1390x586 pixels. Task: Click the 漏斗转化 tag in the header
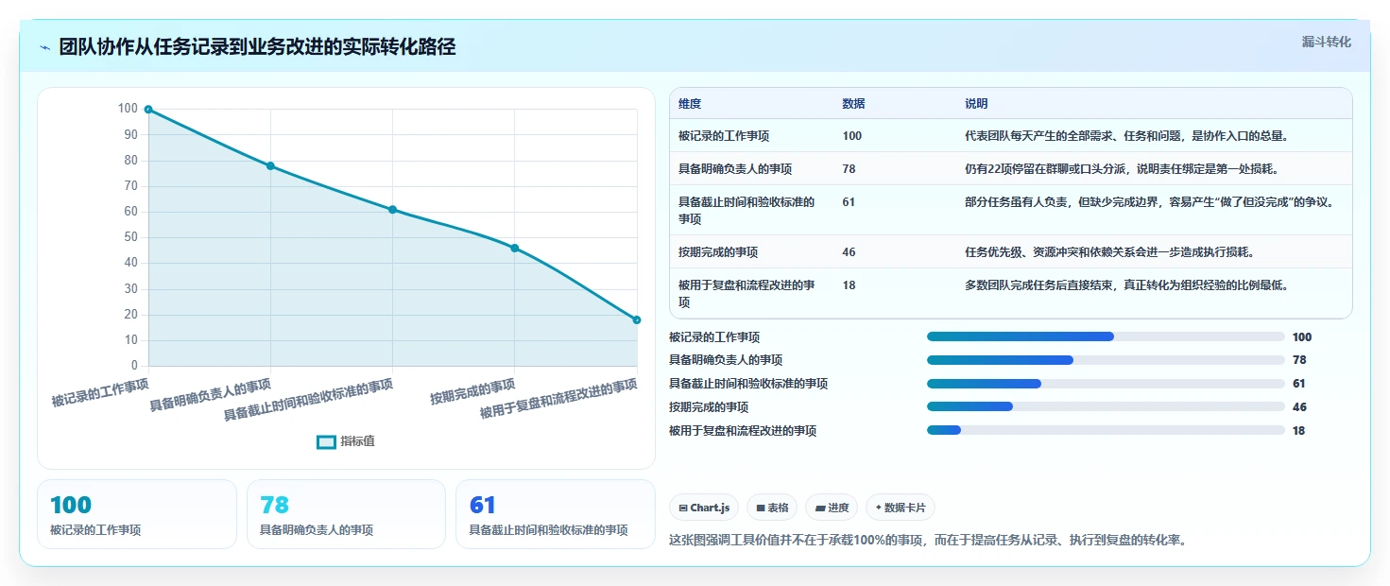point(1326,42)
